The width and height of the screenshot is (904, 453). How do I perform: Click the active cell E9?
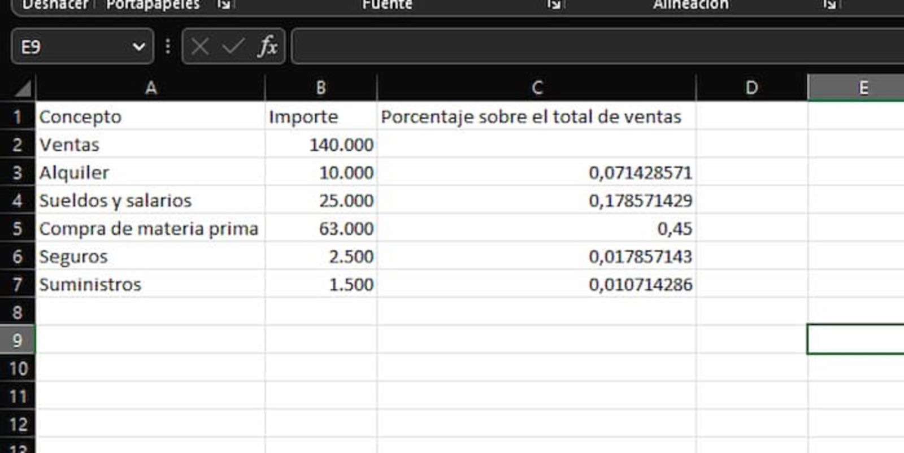(x=856, y=339)
